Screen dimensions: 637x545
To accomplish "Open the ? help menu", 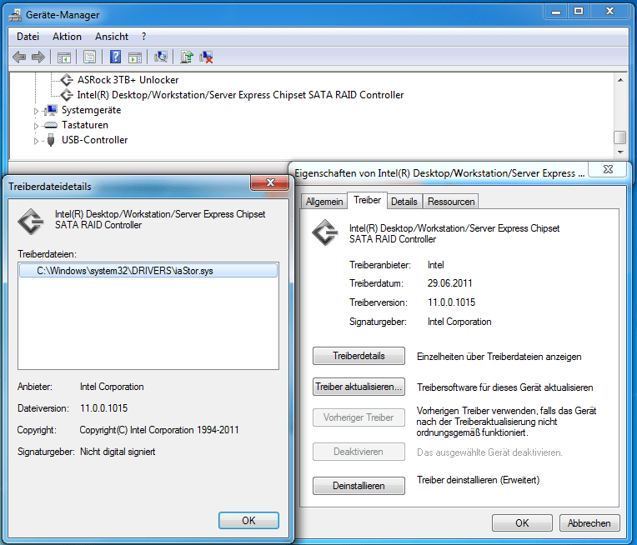I will click(143, 37).
